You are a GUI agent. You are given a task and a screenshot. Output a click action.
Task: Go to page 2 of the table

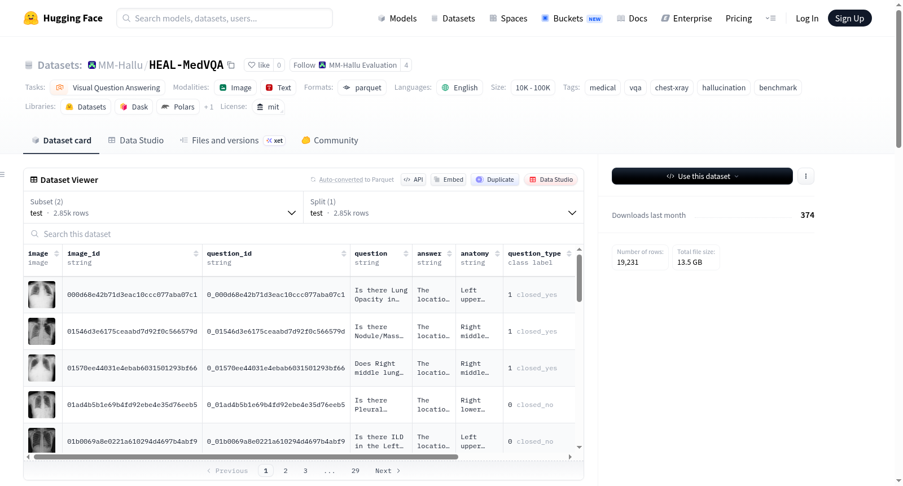pyautogui.click(x=286, y=471)
